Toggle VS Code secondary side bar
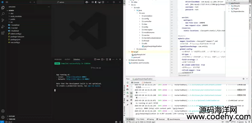 pos(103,2)
